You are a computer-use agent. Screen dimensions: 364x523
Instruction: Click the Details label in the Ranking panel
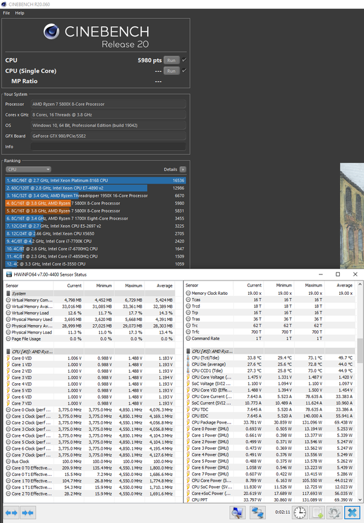click(171, 169)
